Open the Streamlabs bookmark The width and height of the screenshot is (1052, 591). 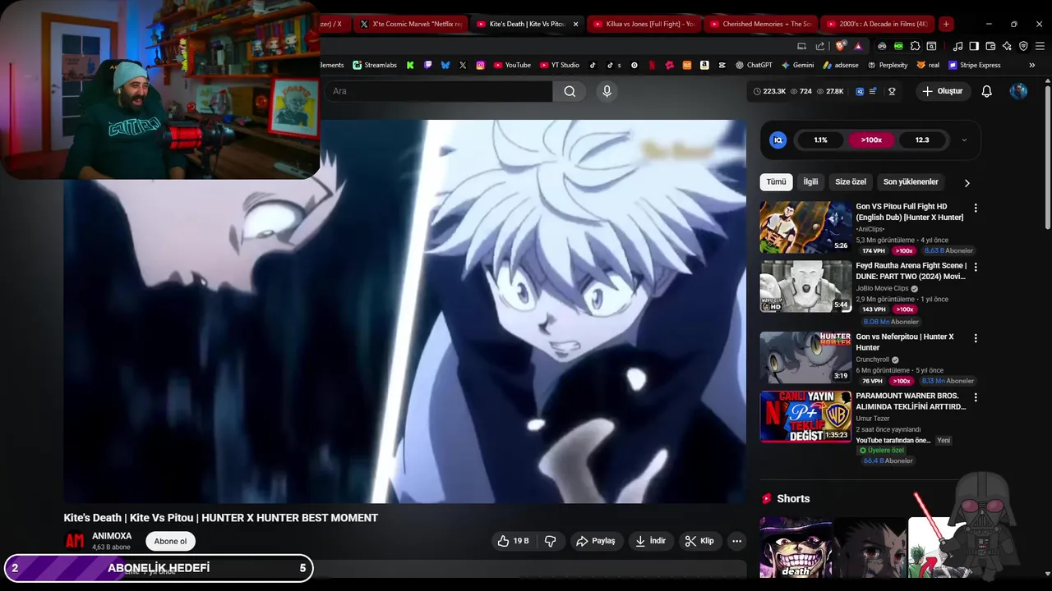click(x=375, y=65)
